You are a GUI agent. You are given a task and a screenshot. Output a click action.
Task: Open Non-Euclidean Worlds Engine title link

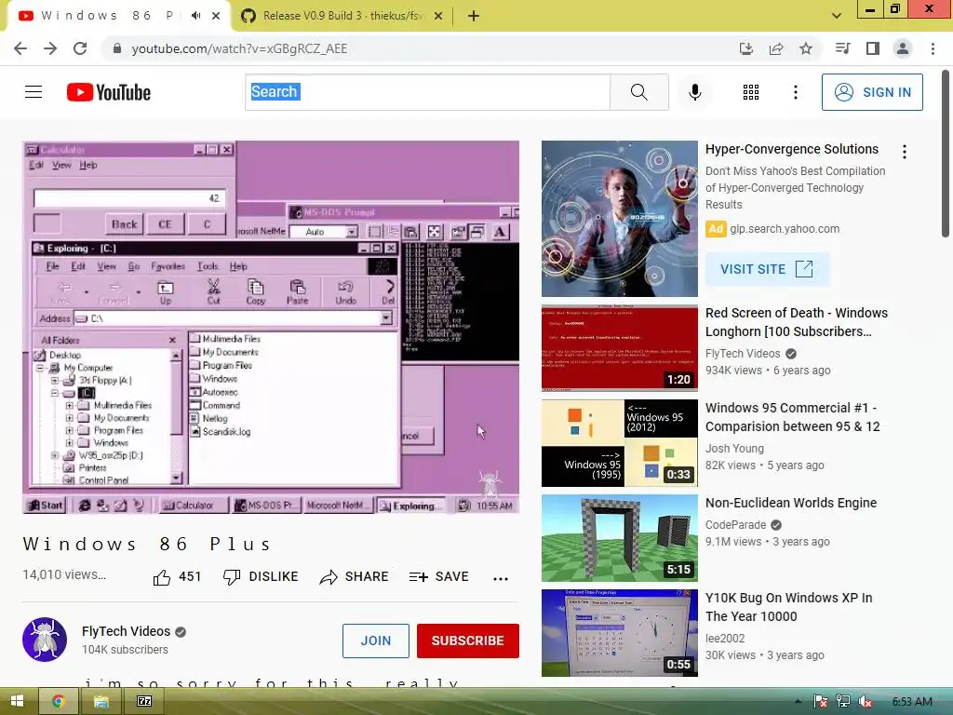tap(791, 503)
